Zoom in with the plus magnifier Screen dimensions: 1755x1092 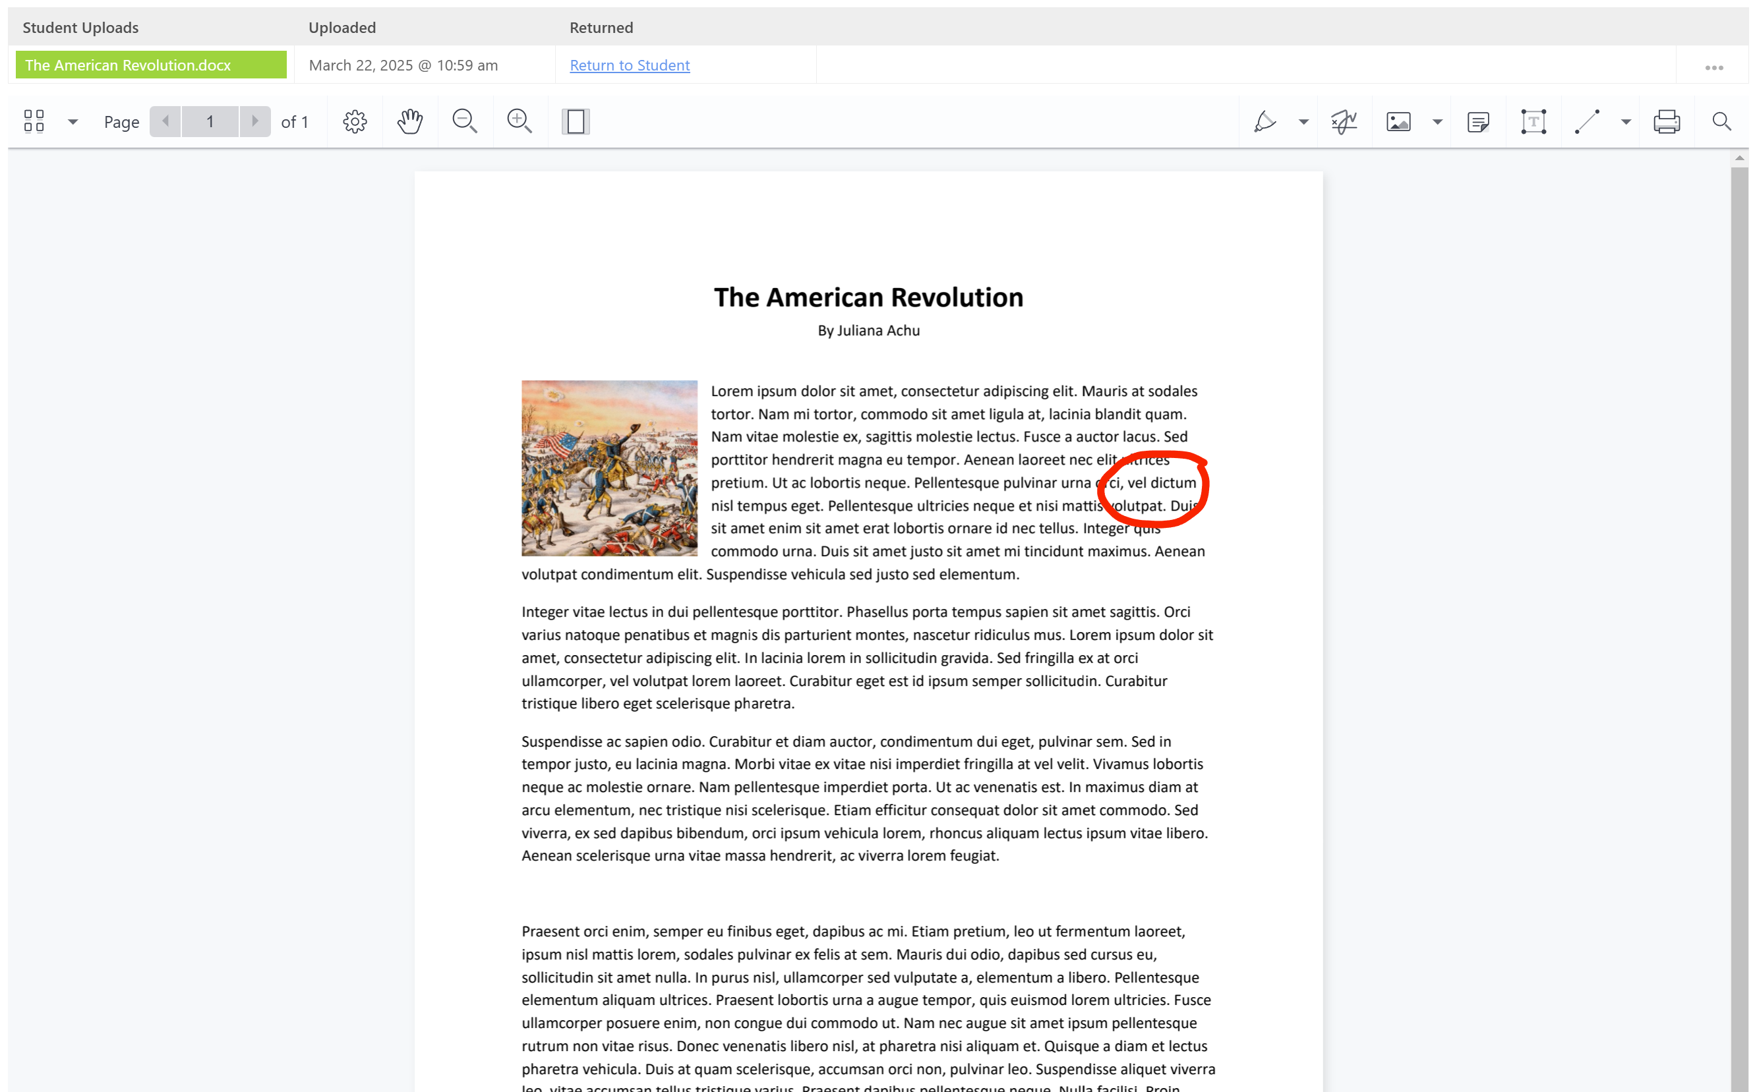click(520, 121)
